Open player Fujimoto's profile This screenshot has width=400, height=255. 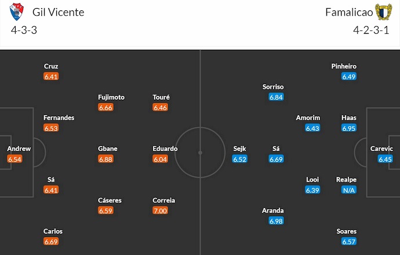pyautogui.click(x=111, y=97)
